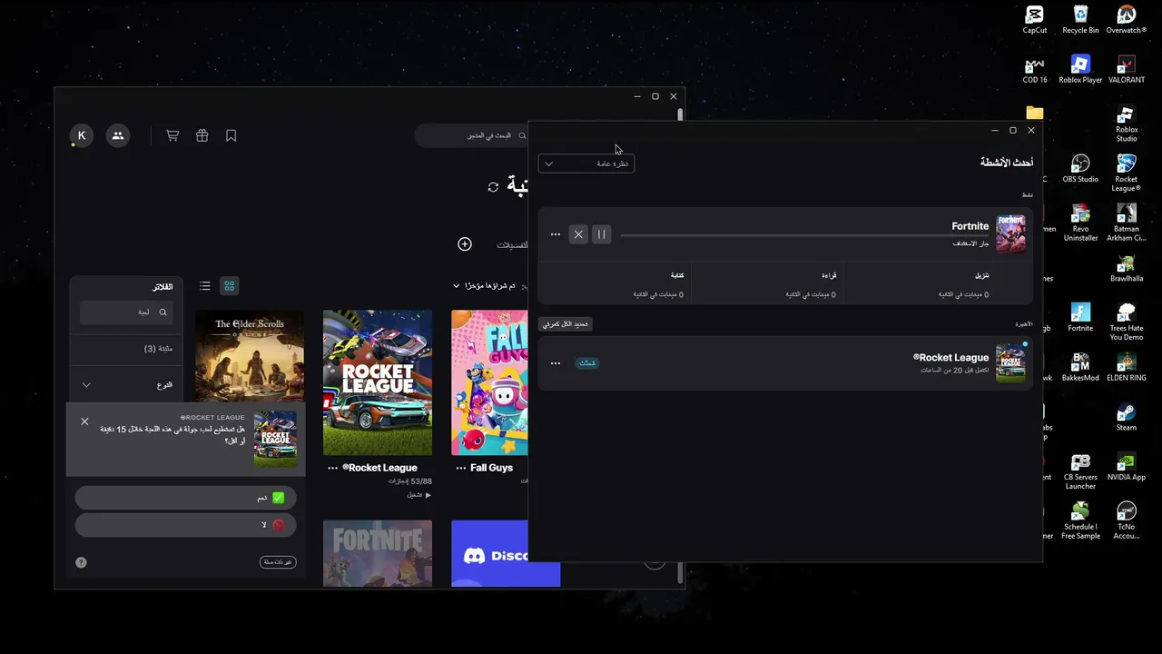Select the Fortnite desktop shortcut
This screenshot has height=654, width=1162.
1080,318
